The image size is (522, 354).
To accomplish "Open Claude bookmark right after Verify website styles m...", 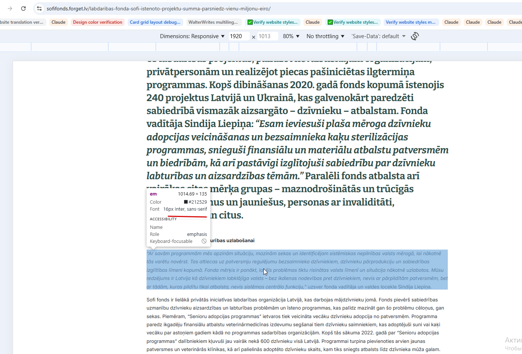I will click(x=451, y=22).
